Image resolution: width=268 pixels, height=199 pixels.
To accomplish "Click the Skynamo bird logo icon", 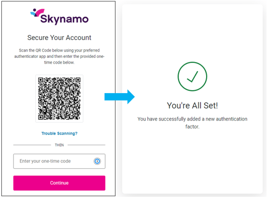I will point(37,14).
